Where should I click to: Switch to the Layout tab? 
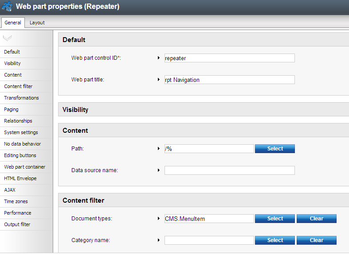pyautogui.click(x=37, y=23)
